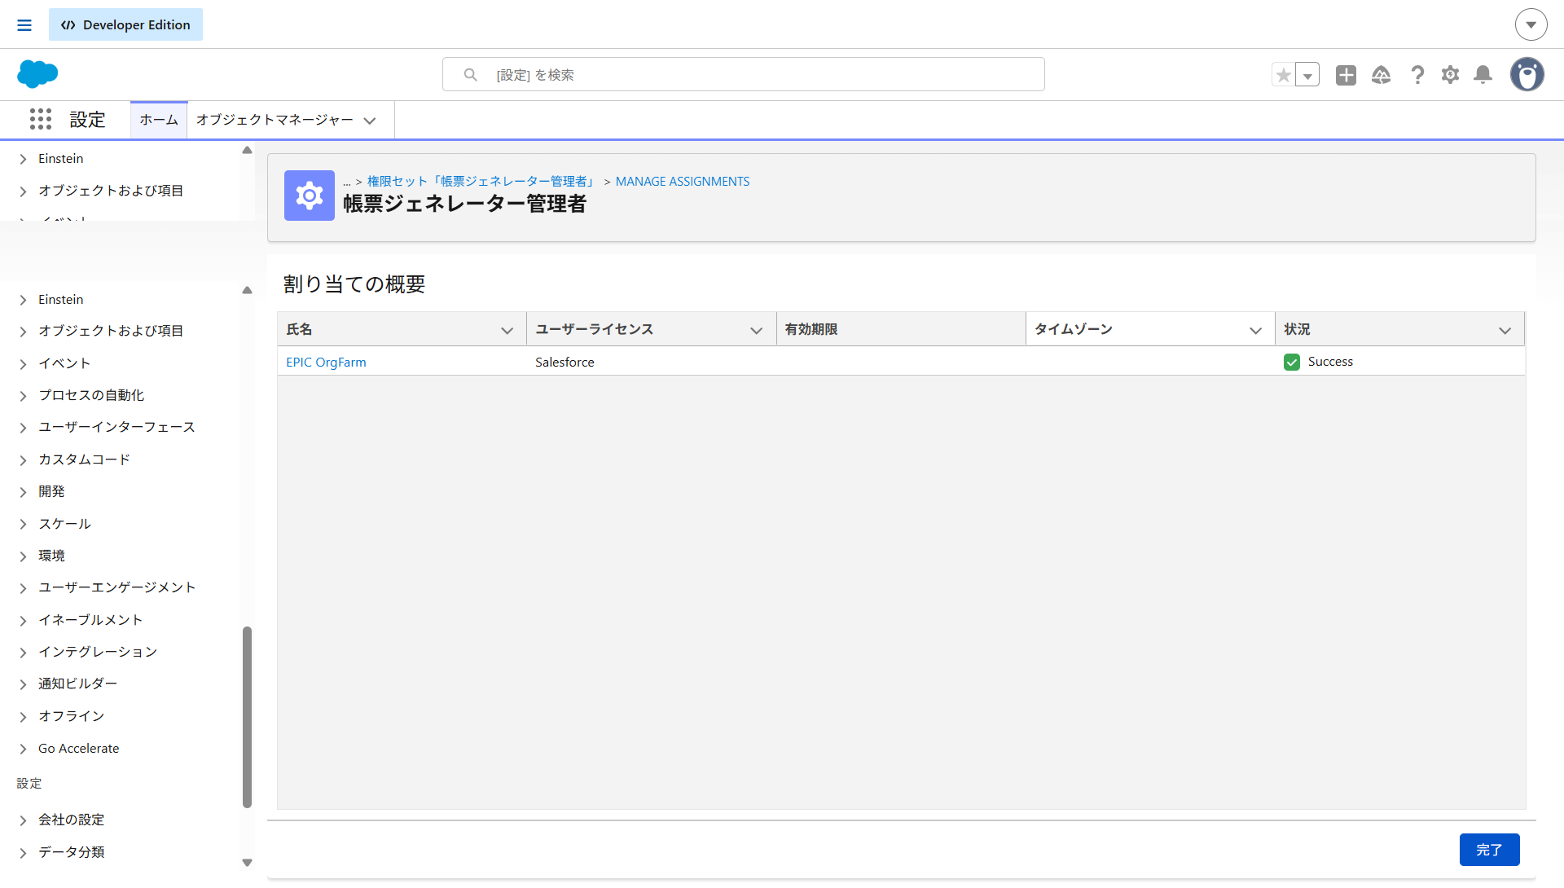Click the Salesforce cloud logo
Image resolution: width=1564 pixels, height=888 pixels.
click(37, 74)
